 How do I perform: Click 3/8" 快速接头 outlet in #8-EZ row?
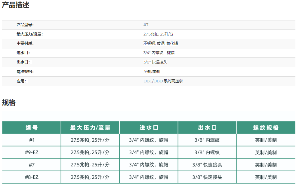coord(207,177)
